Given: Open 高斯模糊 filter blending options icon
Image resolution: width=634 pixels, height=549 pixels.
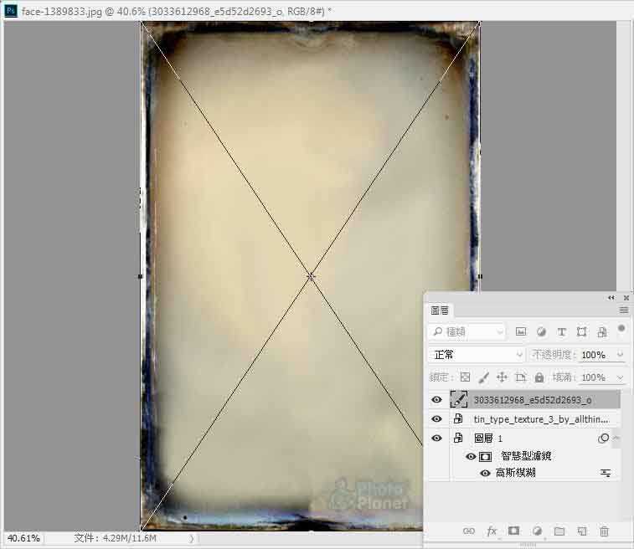Looking at the screenshot, I should point(606,473).
